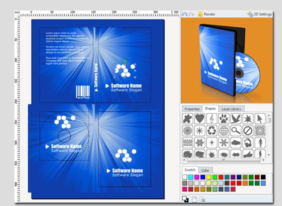Image resolution: width=282 pixels, height=206 pixels.
Task: Open 3D Settings
Action: click(x=260, y=14)
